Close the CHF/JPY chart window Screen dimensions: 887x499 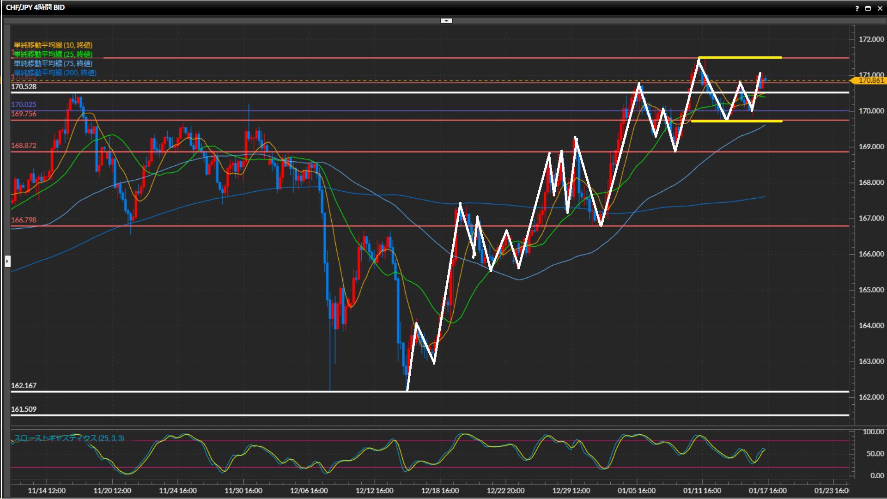(880, 8)
